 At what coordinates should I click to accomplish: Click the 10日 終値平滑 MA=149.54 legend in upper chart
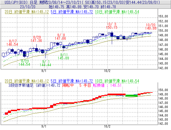[117, 12]
